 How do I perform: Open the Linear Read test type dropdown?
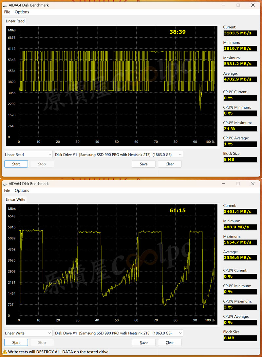pos(28,155)
